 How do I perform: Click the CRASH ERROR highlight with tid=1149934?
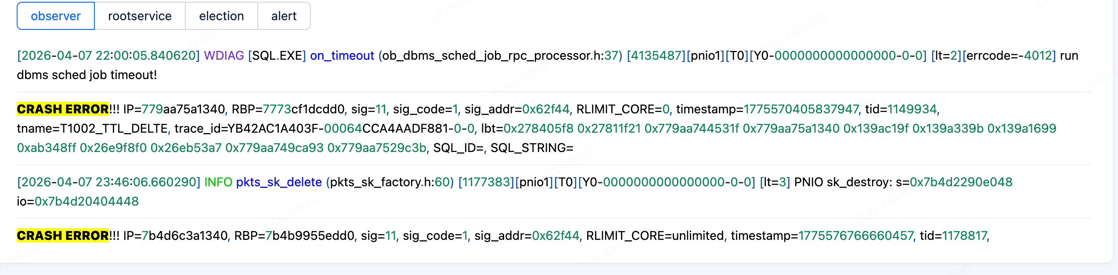point(63,109)
